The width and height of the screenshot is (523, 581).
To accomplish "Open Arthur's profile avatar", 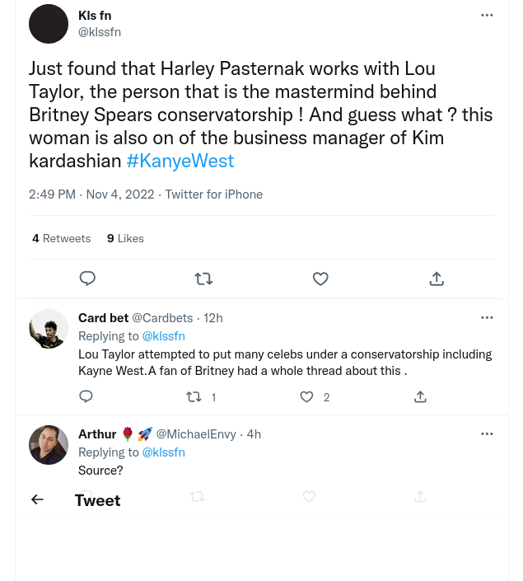I will pos(49,445).
